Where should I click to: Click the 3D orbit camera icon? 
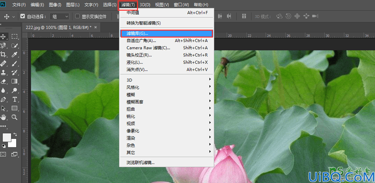point(279,16)
